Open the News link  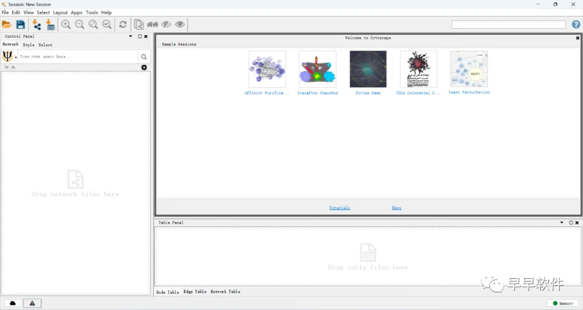pos(396,208)
